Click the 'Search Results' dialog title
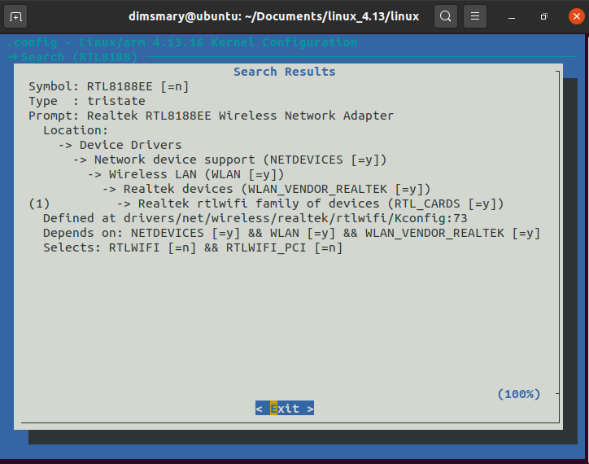589x464 pixels. (285, 72)
